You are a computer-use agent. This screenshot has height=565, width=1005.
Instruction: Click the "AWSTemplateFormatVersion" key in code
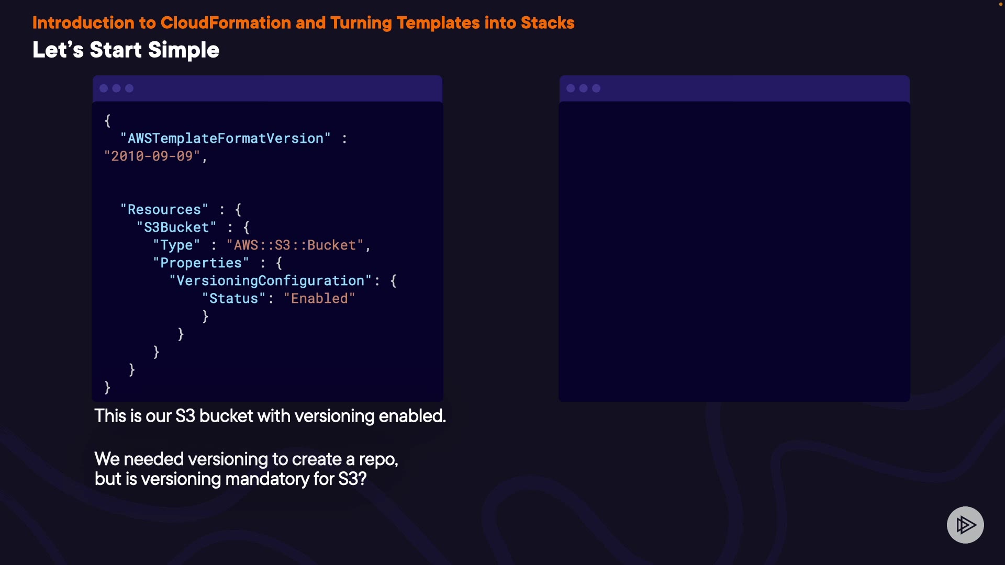[225, 139]
